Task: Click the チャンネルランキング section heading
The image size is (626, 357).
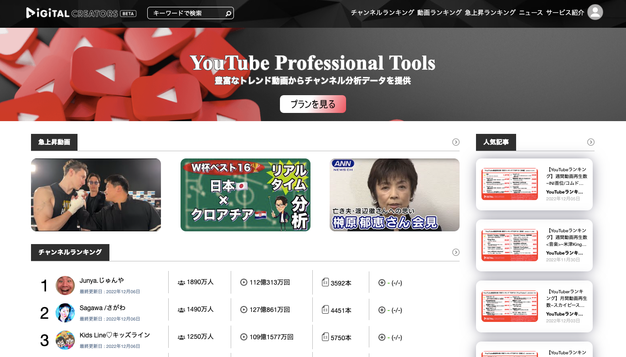Action: point(70,252)
